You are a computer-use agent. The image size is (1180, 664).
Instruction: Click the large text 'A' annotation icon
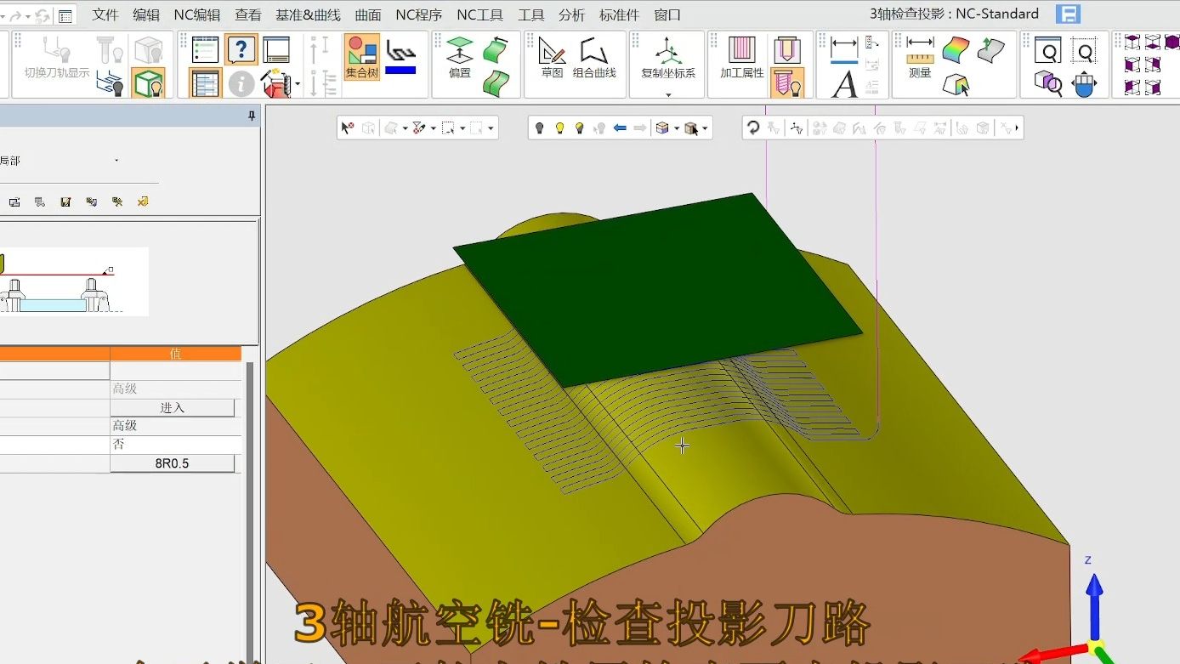click(x=844, y=84)
